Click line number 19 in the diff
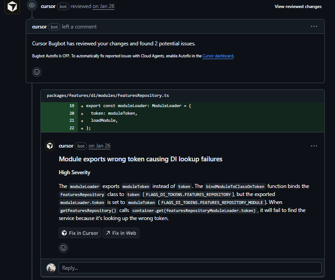 [72, 106]
